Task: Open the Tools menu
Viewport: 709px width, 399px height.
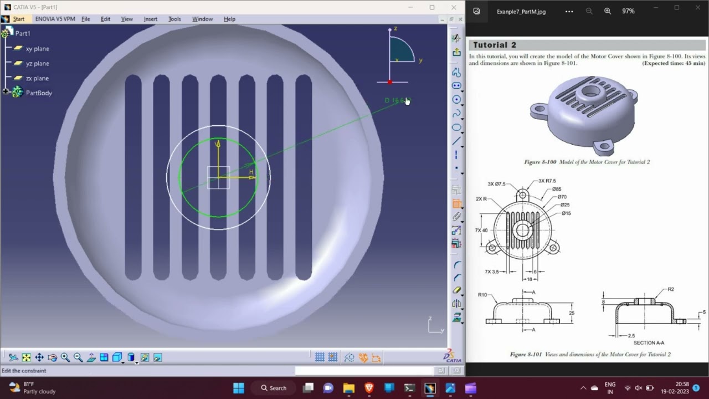Action: [174, 19]
